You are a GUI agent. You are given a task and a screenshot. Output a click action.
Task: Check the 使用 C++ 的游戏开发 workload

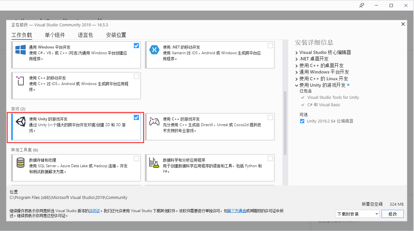(x=270, y=117)
